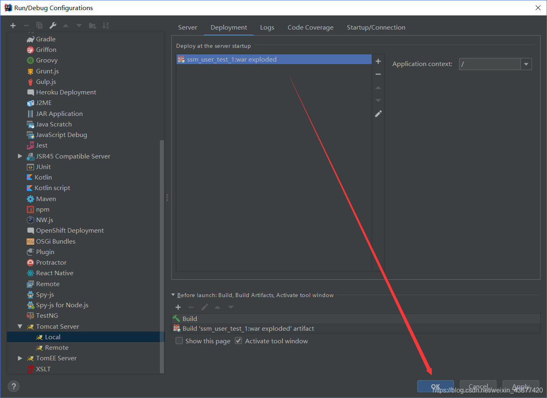
Task: Open edit defaults wrench icon
Action: click(x=53, y=26)
